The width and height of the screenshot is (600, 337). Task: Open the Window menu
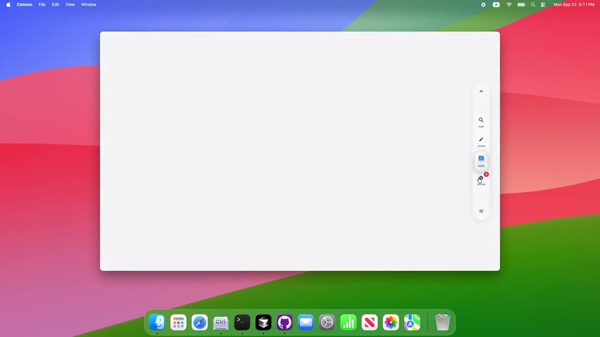pyautogui.click(x=89, y=5)
